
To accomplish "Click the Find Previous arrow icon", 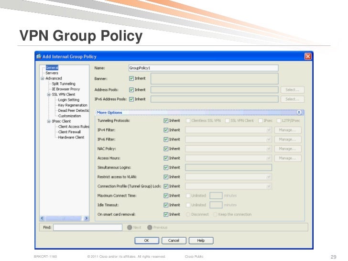I will [x=150, y=228].
